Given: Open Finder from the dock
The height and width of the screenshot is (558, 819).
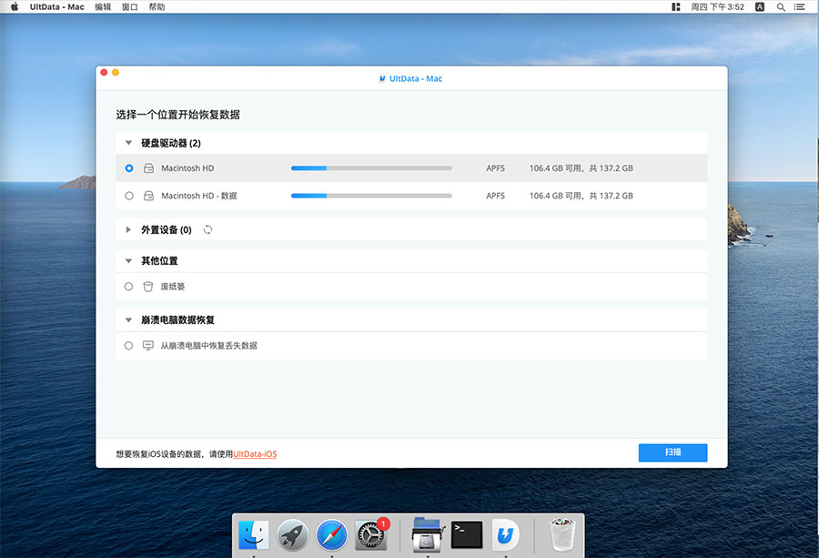Looking at the screenshot, I should point(254,535).
